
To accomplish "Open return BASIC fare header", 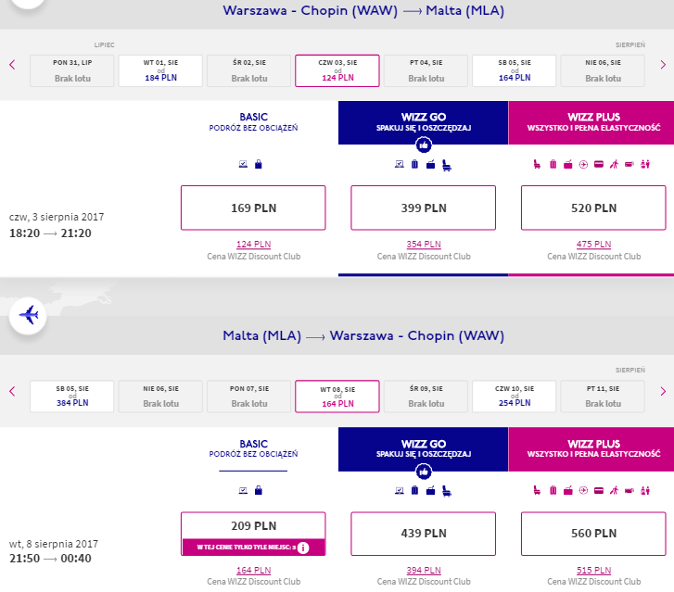I will coord(254,448).
